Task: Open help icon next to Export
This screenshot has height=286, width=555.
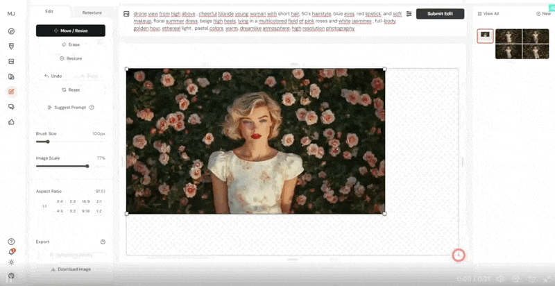Action: (x=103, y=242)
